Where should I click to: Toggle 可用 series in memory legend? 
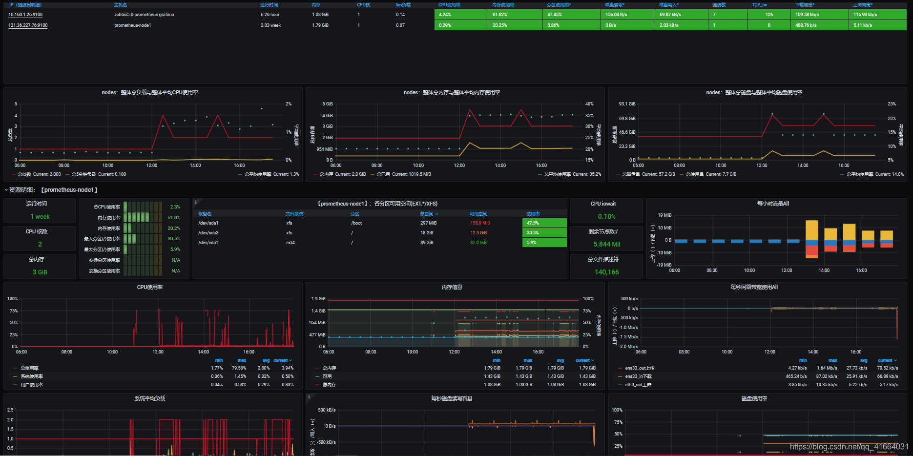click(327, 376)
